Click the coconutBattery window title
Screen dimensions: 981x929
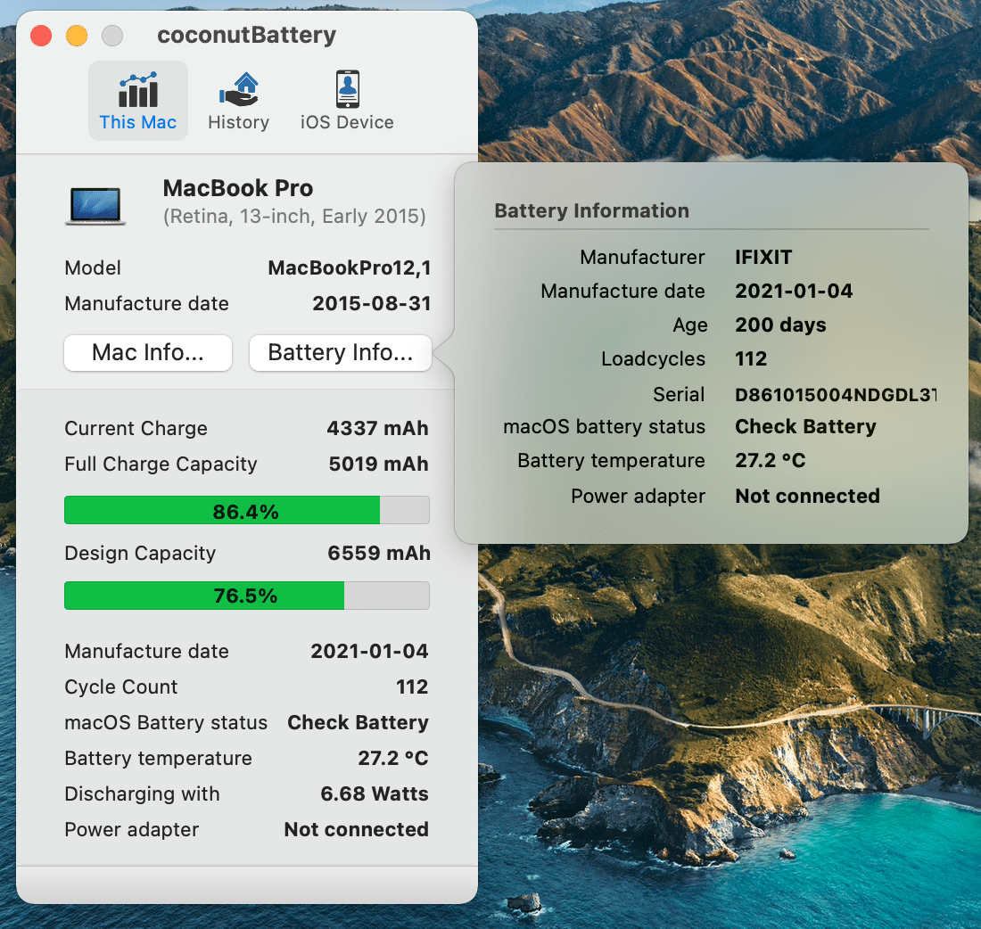pyautogui.click(x=246, y=35)
